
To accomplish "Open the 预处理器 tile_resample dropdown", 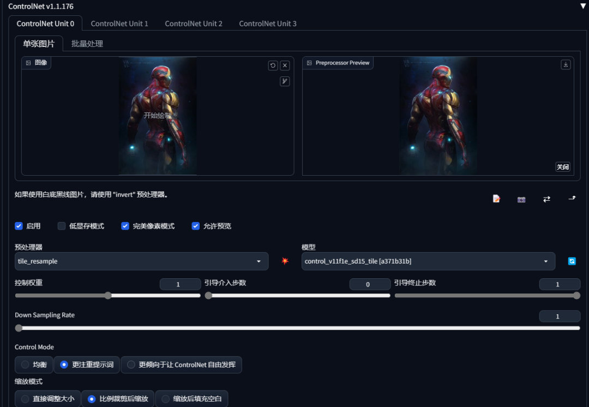I will coord(142,261).
